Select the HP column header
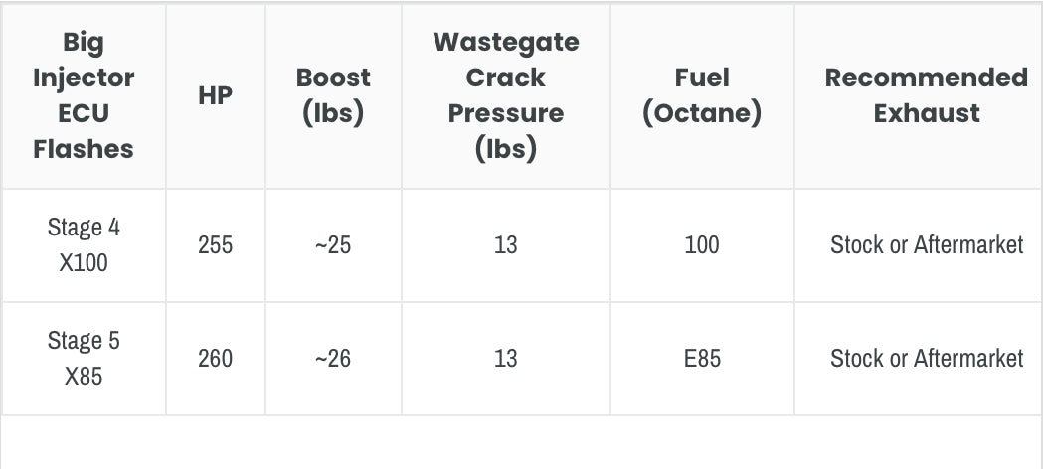 click(216, 95)
